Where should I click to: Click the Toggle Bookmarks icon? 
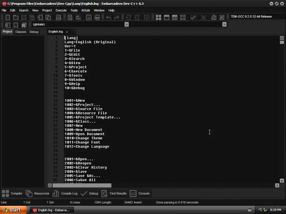click(16, 25)
